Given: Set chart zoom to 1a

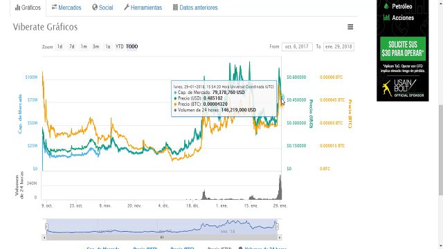Looking at the screenshot, I should tap(108, 46).
